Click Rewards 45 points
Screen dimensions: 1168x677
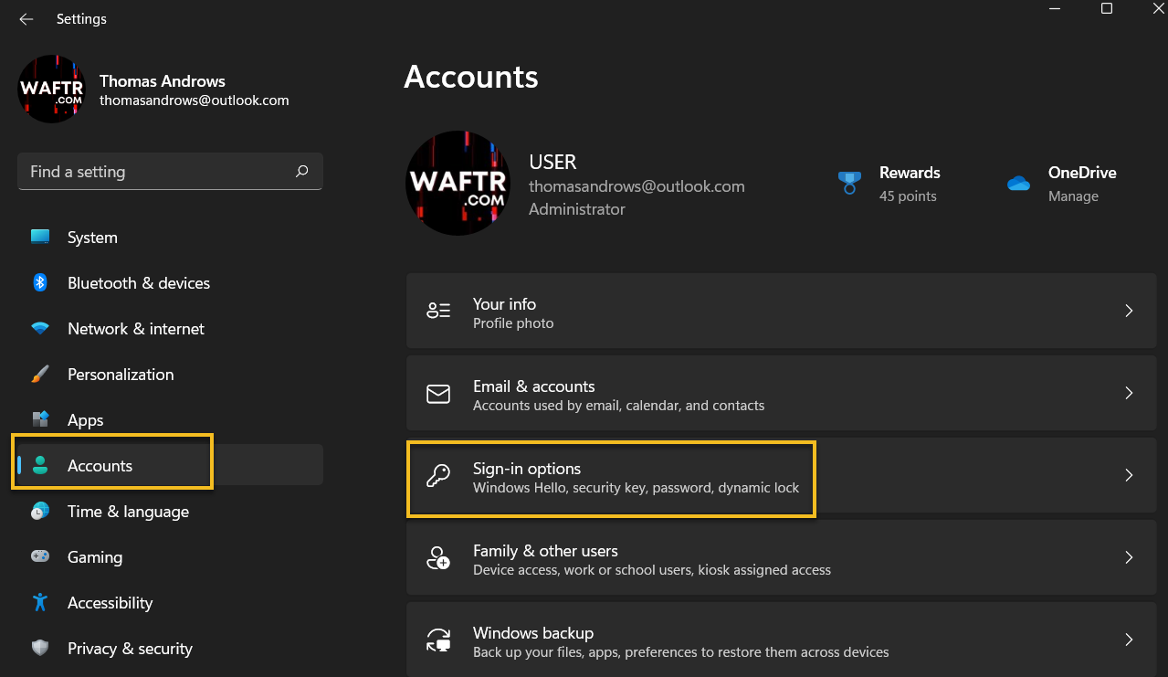pyautogui.click(x=908, y=196)
